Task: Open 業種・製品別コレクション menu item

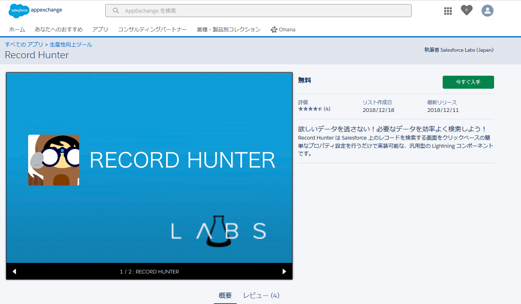Action: click(x=228, y=30)
